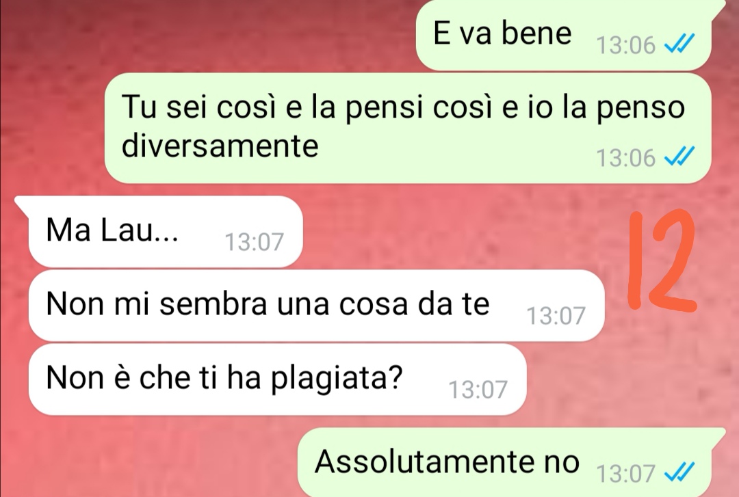This screenshot has width=739, height=497.
Task: Select the "Non mi sembra una cosa da te" bubble
Action: tap(316, 306)
